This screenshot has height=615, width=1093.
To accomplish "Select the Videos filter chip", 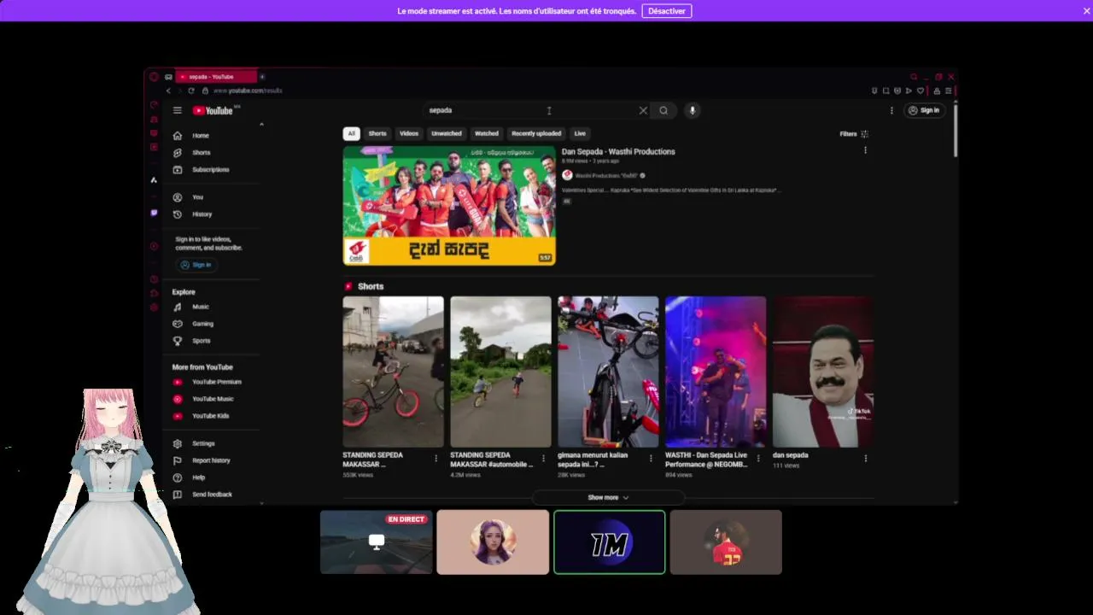I will pyautogui.click(x=409, y=133).
